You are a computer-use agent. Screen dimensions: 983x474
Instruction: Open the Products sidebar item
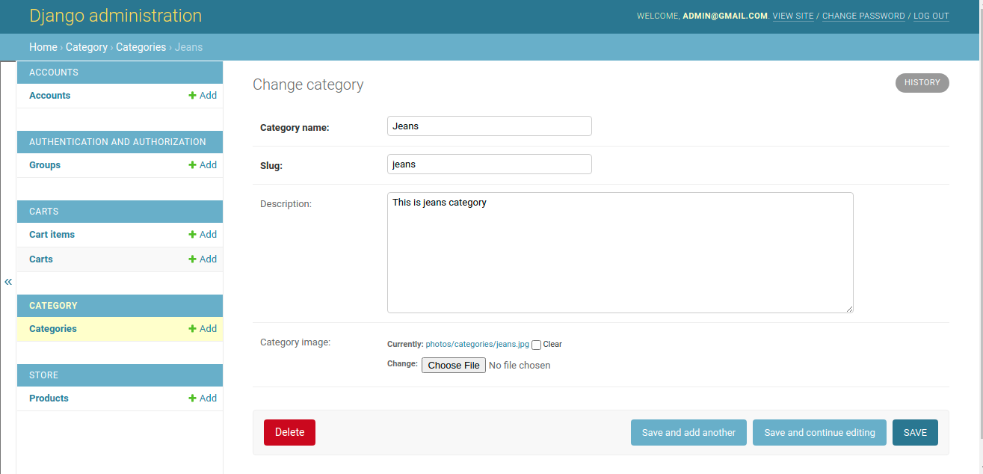49,398
